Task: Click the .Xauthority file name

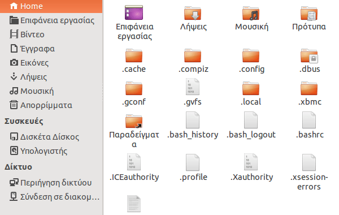Action: coord(251,177)
